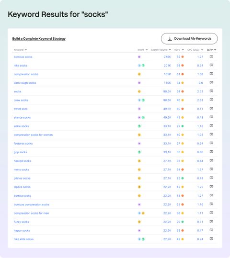Open the nike elite socks keyword link
This screenshot has width=230, height=258.
pyautogui.click(x=23, y=239)
